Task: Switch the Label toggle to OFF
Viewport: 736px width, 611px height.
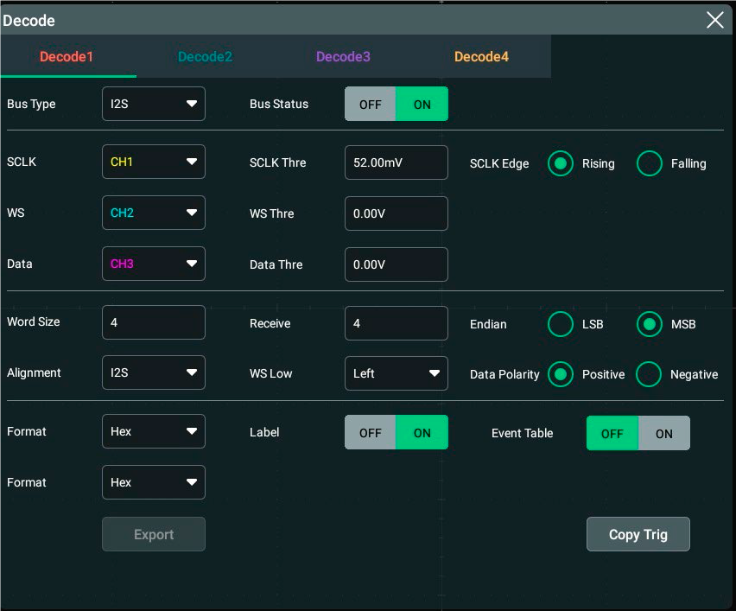Action: (371, 433)
